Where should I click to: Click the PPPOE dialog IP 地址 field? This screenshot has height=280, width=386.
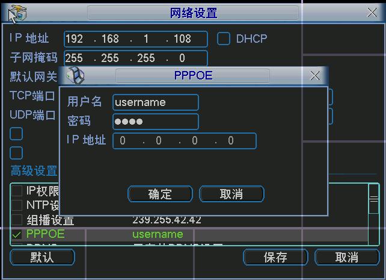(185, 141)
